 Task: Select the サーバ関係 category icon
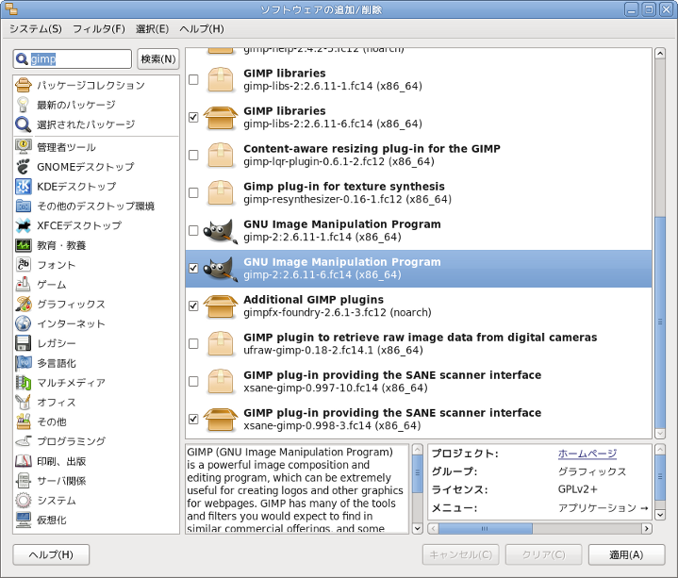click(24, 481)
